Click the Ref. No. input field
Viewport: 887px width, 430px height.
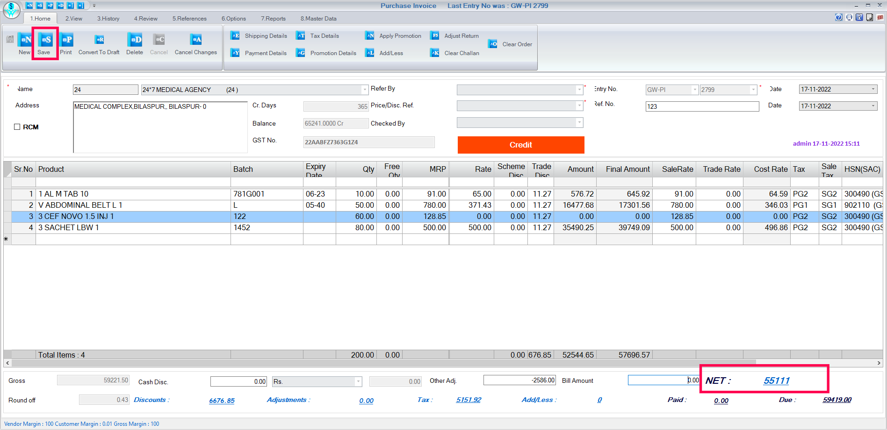tap(702, 106)
